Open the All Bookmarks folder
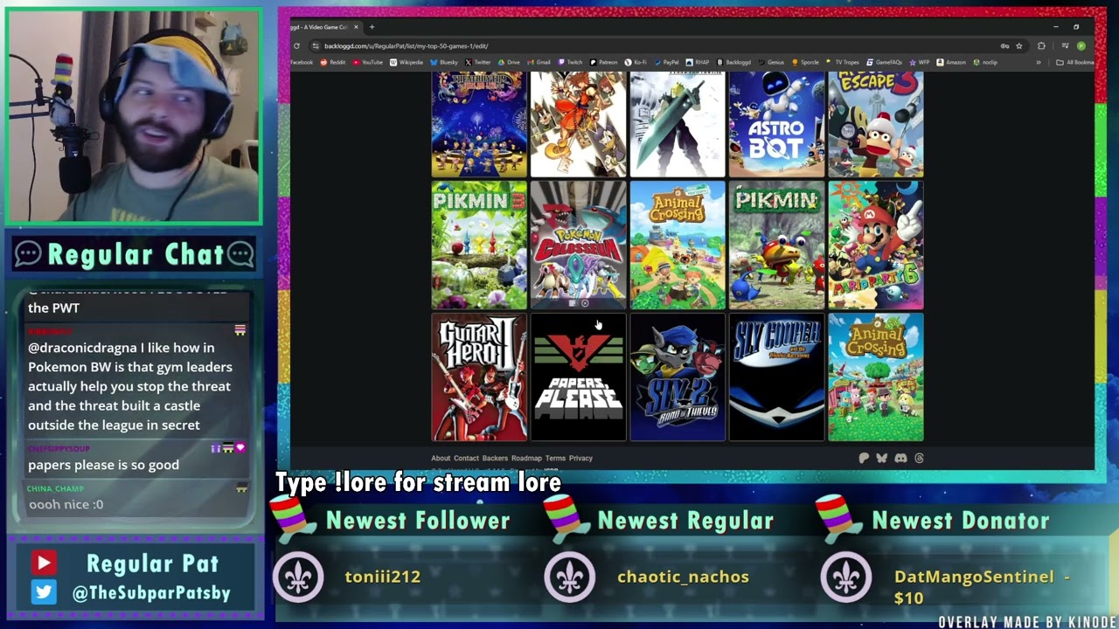The width and height of the screenshot is (1119, 629). click(1074, 62)
